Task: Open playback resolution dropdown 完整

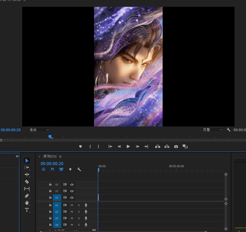Action: tap(212, 130)
